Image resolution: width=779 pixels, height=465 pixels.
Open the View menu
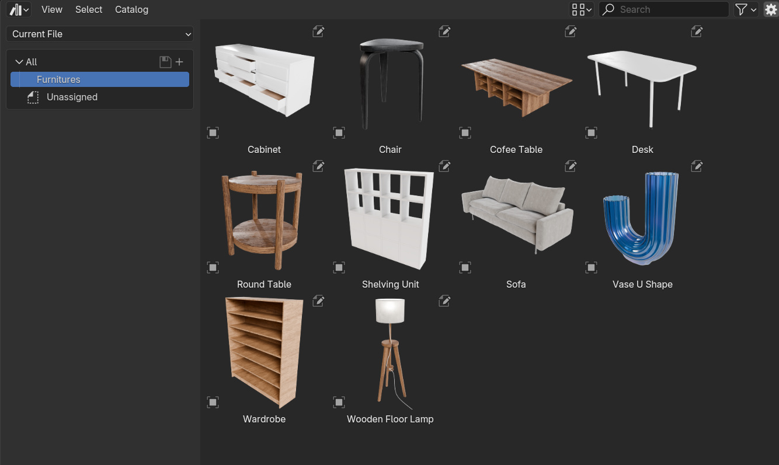point(52,9)
